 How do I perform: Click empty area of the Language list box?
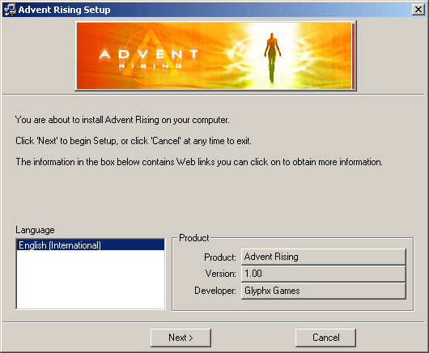(x=91, y=279)
